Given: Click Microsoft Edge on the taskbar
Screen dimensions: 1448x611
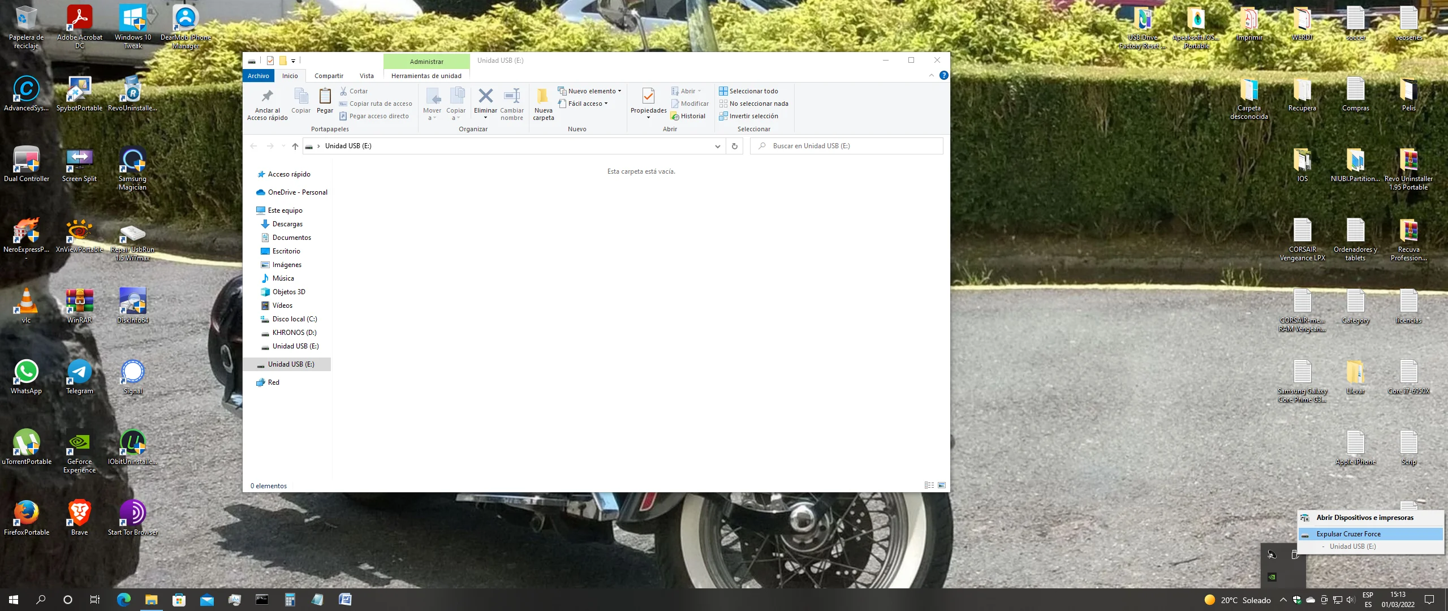Looking at the screenshot, I should (x=123, y=600).
